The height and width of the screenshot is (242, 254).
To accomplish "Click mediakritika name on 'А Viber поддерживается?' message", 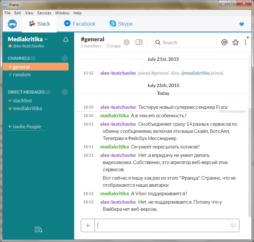I will tap(114, 194).
